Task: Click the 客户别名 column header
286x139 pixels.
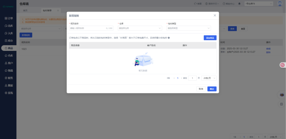Action: pyautogui.click(x=151, y=46)
